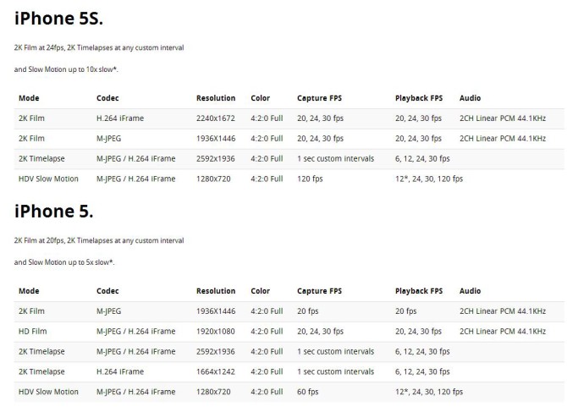Image resolution: width=567 pixels, height=407 pixels.
Task: Click HDV Slow Motion in iPhone 5S table
Action: tap(48, 179)
